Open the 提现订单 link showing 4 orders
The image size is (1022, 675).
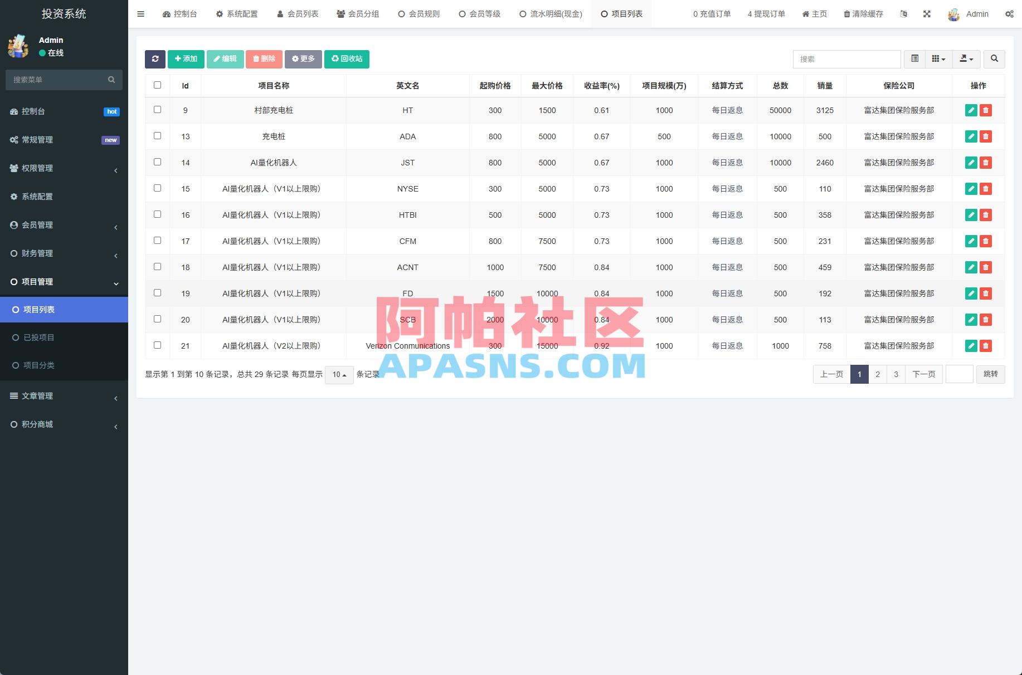click(766, 13)
